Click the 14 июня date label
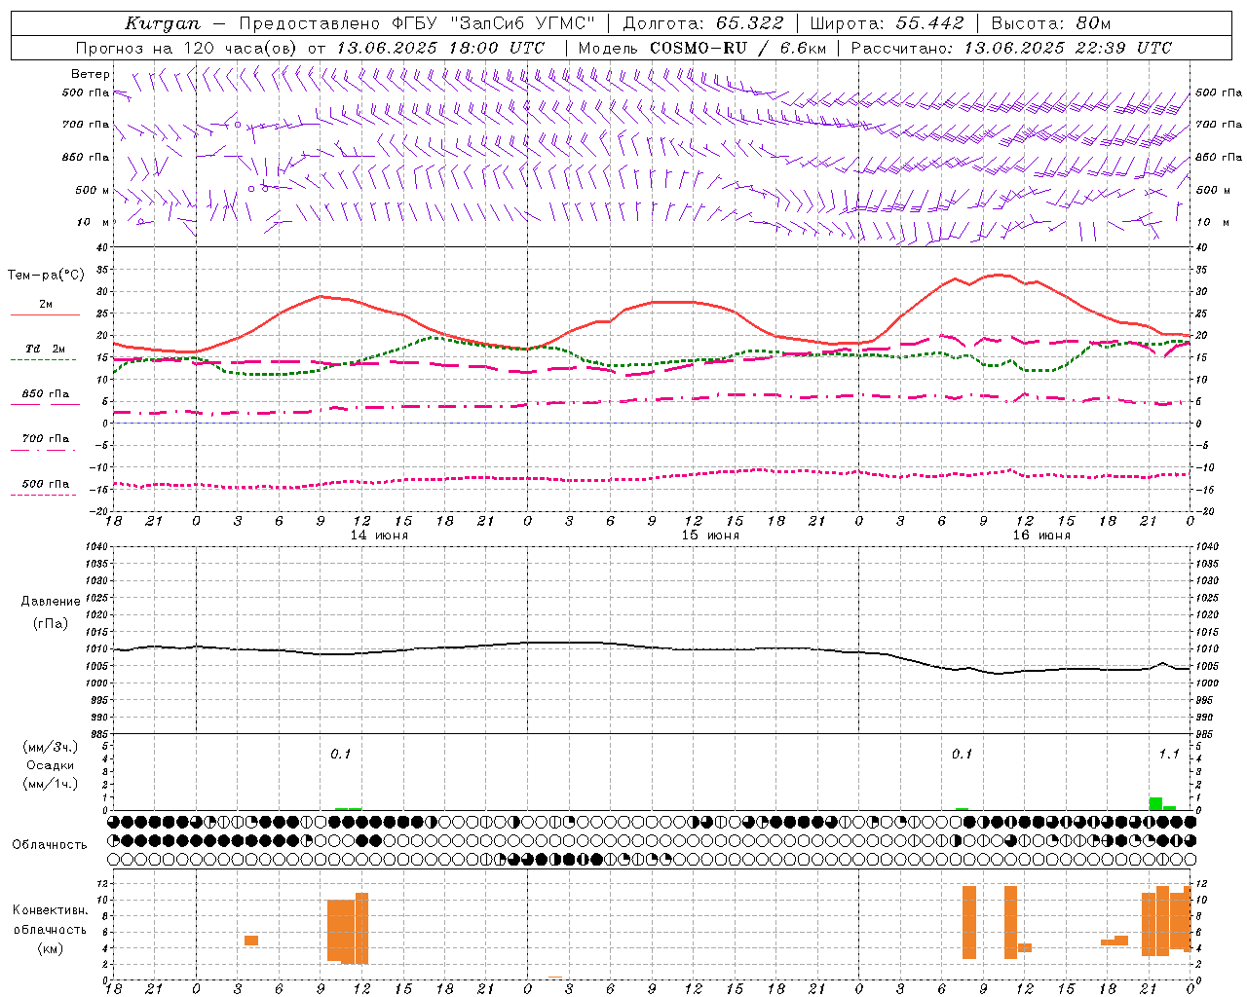Image resolution: width=1247 pixels, height=997 pixels. [379, 535]
